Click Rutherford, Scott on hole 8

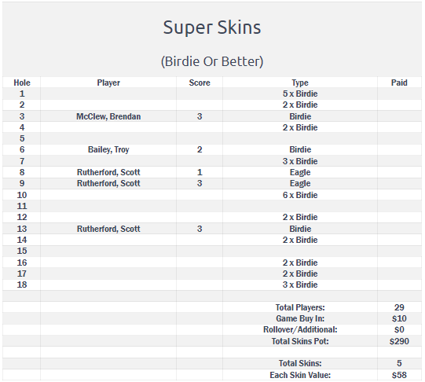pyautogui.click(x=108, y=172)
